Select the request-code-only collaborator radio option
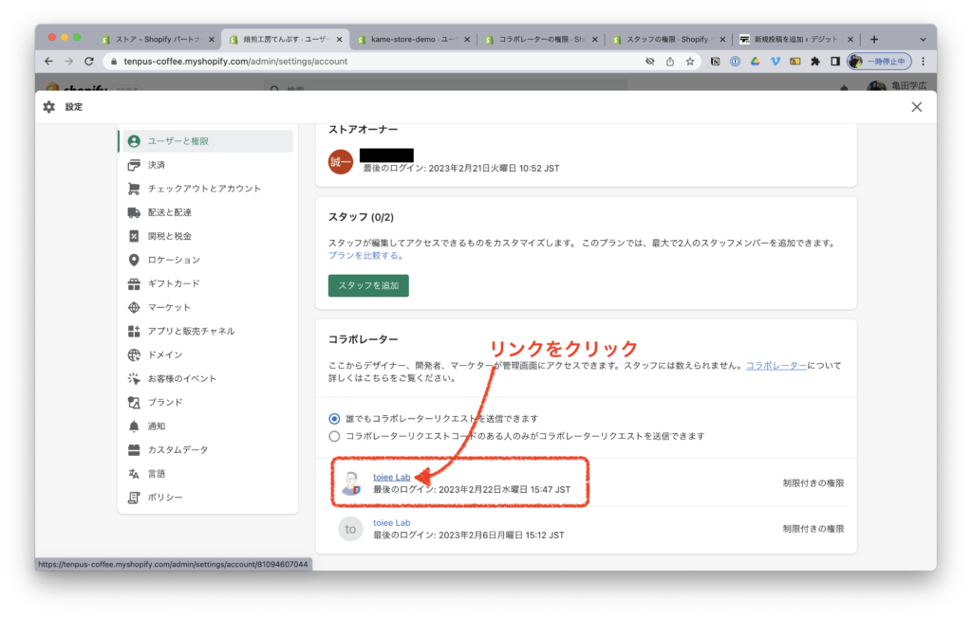 [334, 436]
